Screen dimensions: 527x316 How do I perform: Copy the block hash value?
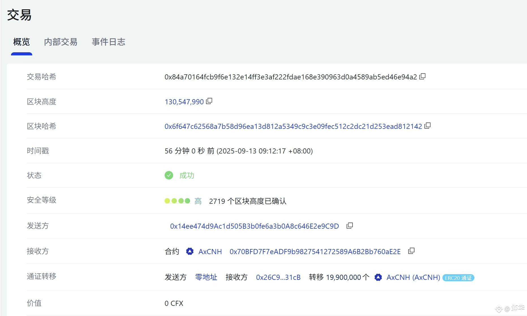pos(427,126)
